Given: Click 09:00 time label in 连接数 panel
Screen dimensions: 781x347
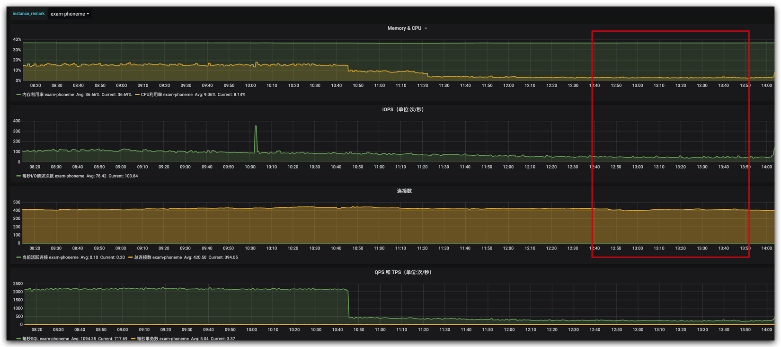Looking at the screenshot, I should 121,249.
